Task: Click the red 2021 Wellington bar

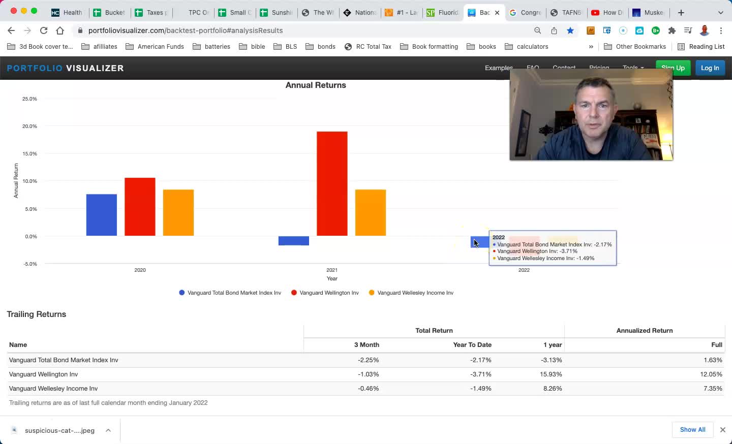Action: point(332,184)
